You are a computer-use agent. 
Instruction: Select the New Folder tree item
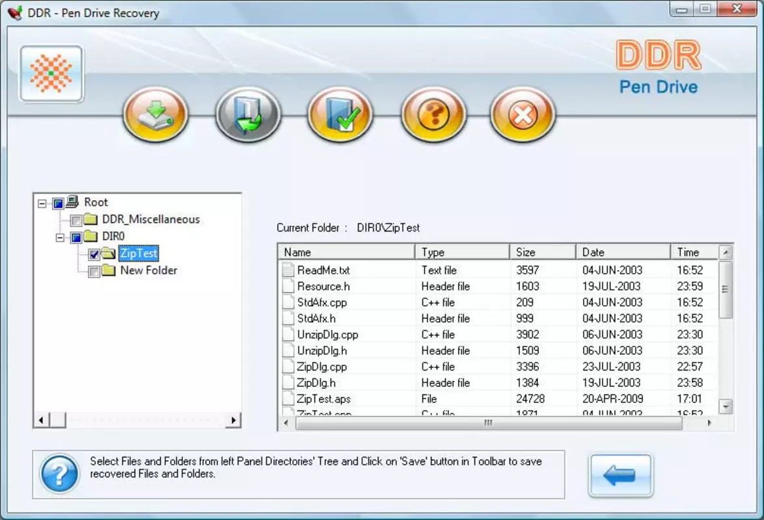[148, 270]
